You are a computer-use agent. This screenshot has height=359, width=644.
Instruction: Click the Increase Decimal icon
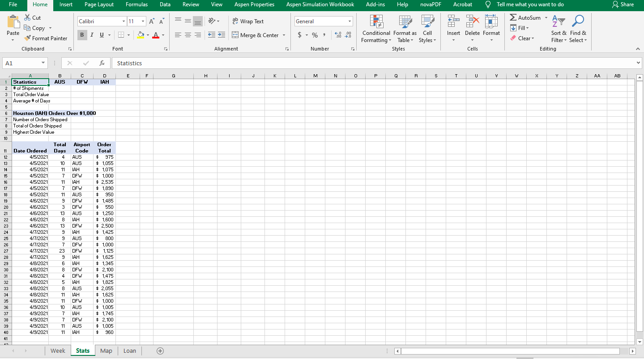pyautogui.click(x=337, y=35)
